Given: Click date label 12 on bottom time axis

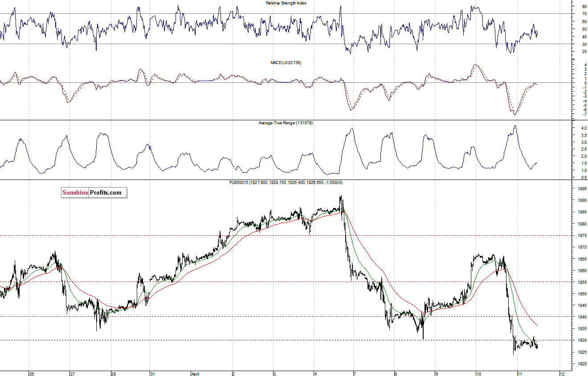Looking at the screenshot, I should point(562,374).
